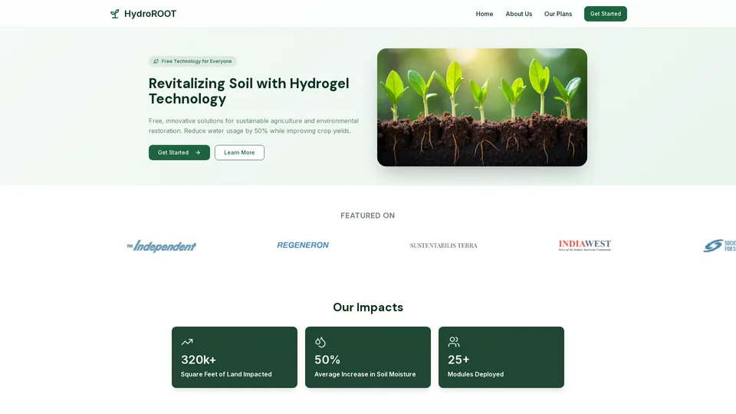Click the arrow icon on hero Get Started

pos(198,153)
